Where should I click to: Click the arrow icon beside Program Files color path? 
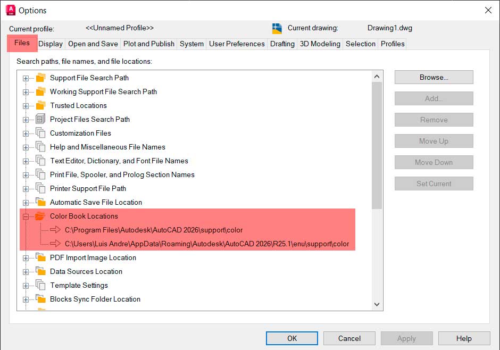click(x=55, y=229)
